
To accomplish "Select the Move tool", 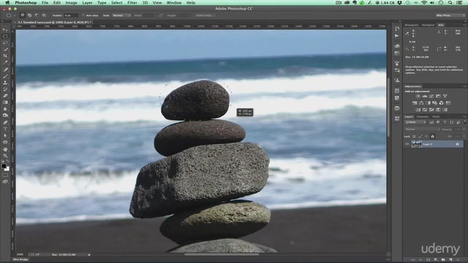I will (5, 30).
